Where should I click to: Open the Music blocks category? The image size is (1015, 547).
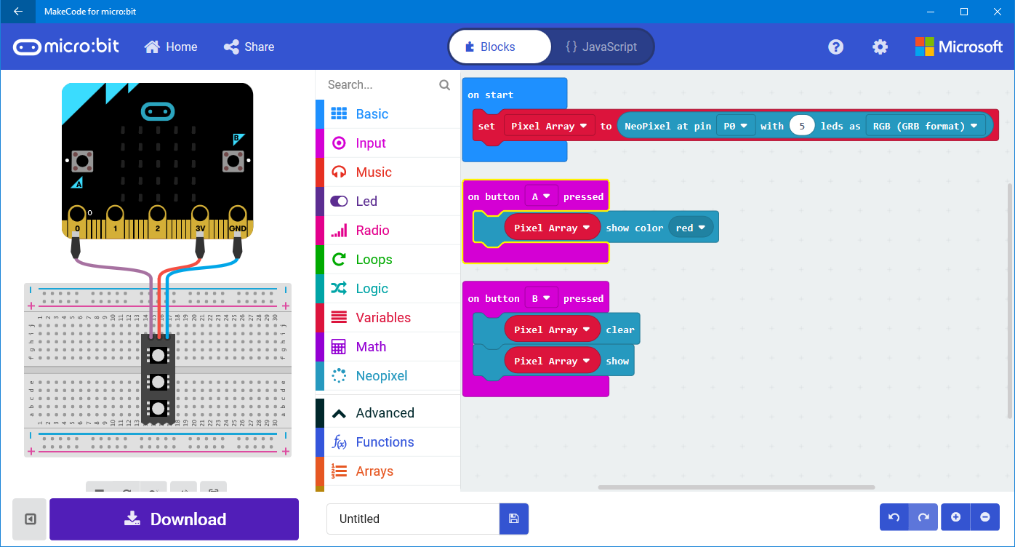(x=388, y=172)
